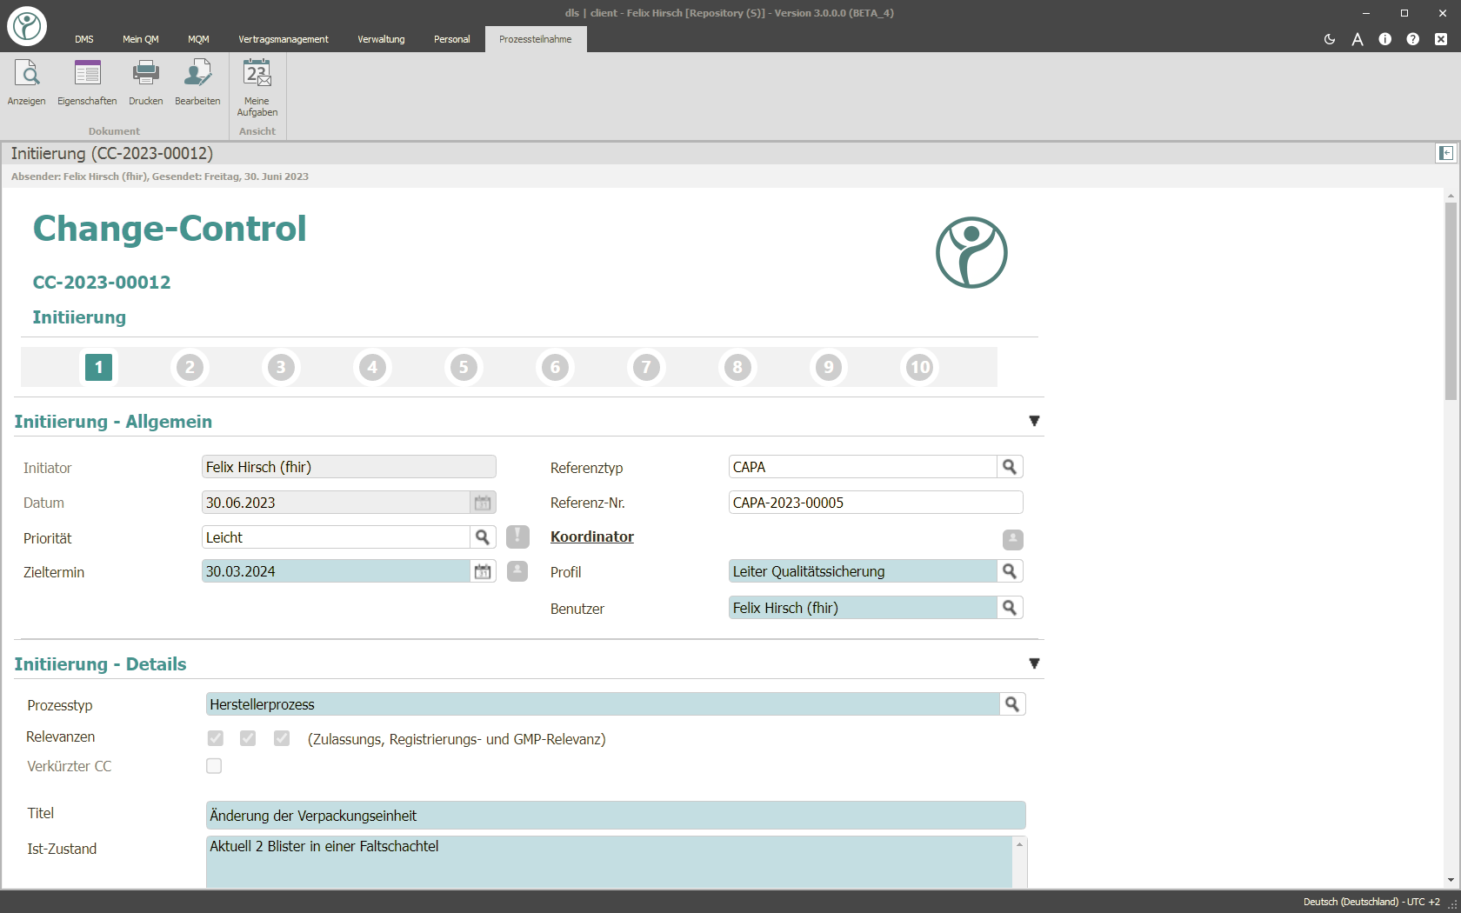Collapse the Initiierung - Allgemein section
1461x913 pixels.
pos(1034,420)
